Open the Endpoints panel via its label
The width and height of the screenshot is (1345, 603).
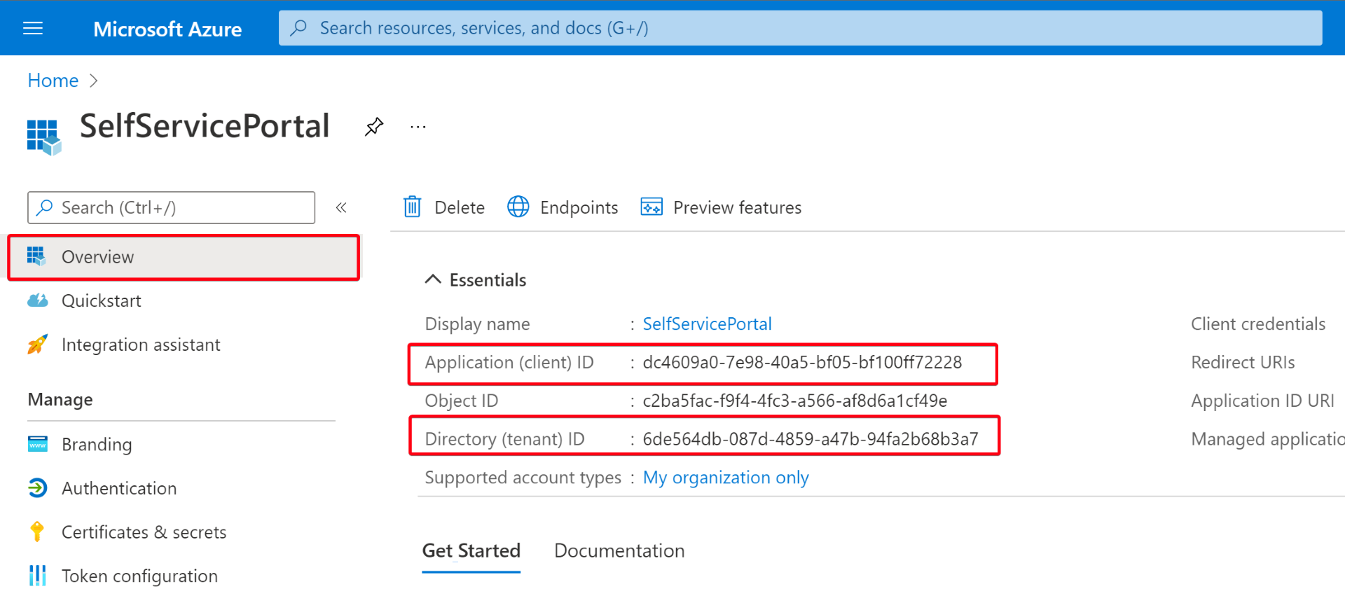coord(579,208)
